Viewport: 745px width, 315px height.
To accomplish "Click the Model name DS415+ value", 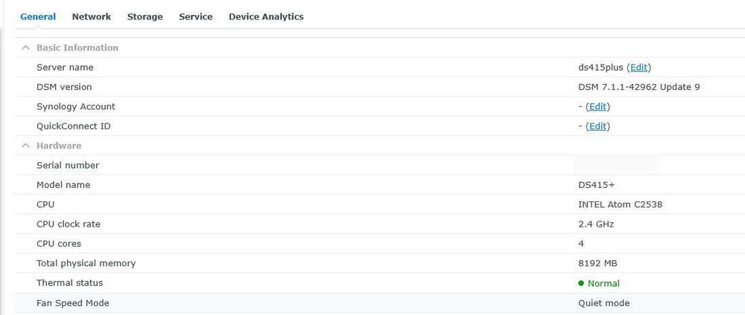I will tap(596, 185).
